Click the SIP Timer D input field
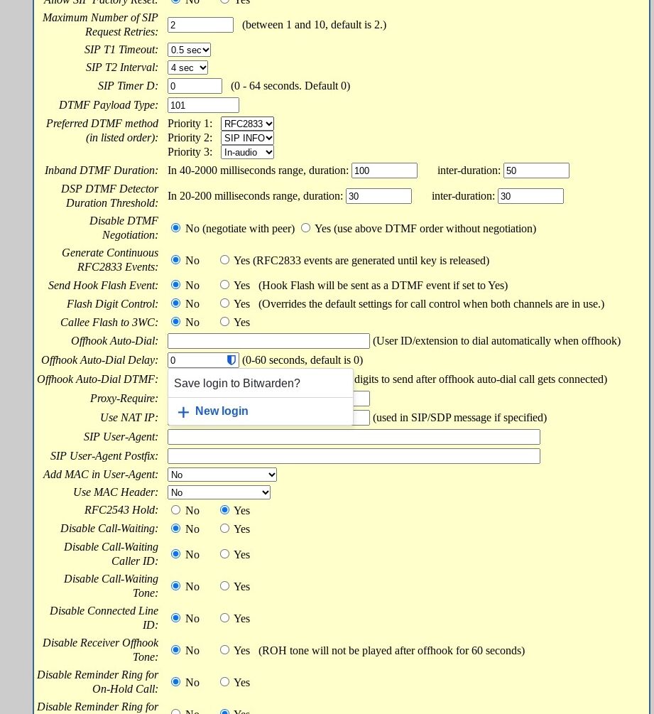This screenshot has width=654, height=714. 195,86
